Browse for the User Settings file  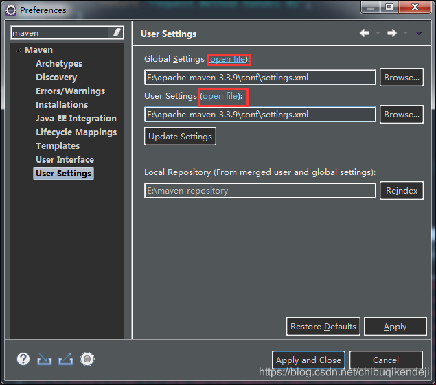tap(402, 114)
